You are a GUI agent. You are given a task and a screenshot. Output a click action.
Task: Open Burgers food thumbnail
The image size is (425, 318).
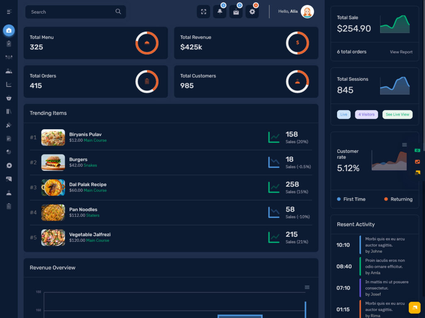[53, 162]
